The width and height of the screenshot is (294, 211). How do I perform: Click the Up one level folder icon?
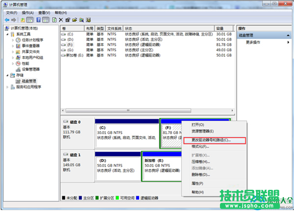tap(23, 20)
